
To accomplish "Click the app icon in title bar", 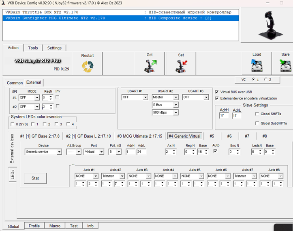I will 3,3.
